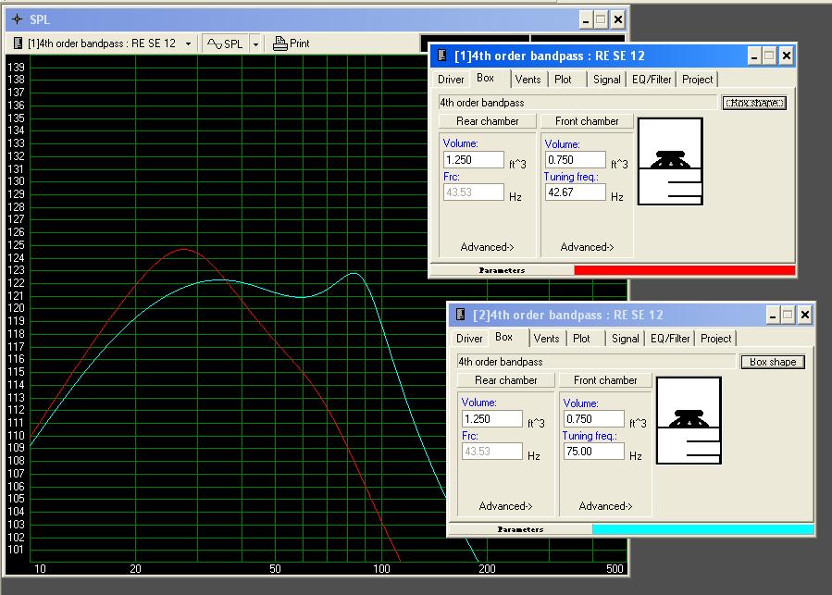Click the SPL window title icon
This screenshot has height=595, width=832.
coord(17,19)
